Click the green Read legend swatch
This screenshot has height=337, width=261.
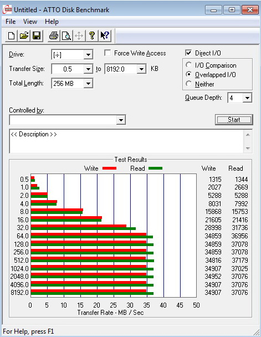[156, 168]
